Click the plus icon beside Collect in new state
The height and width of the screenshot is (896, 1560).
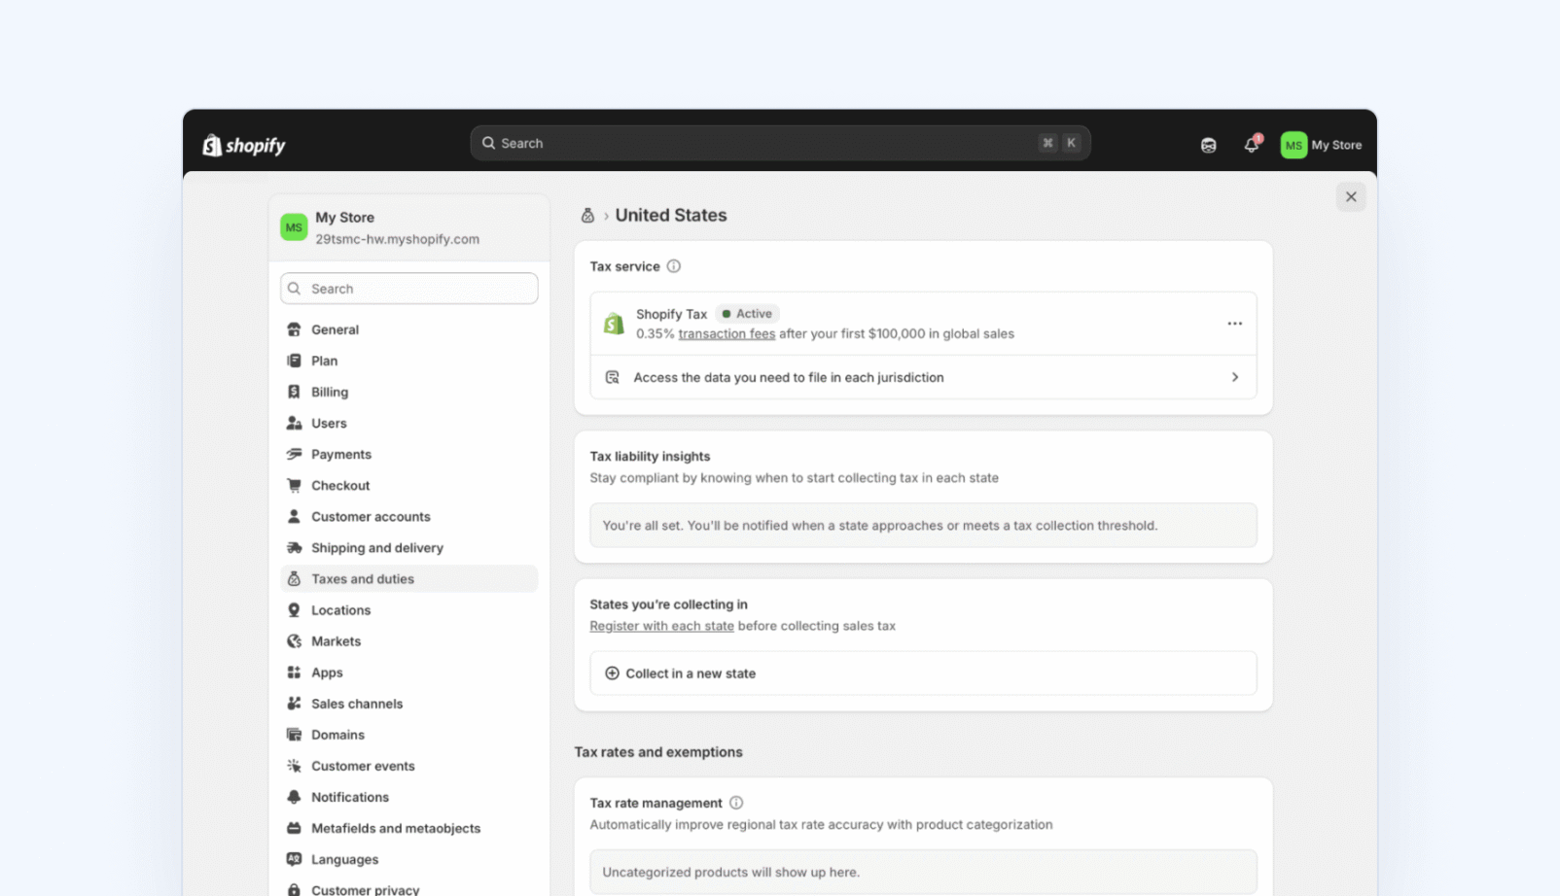coord(612,673)
